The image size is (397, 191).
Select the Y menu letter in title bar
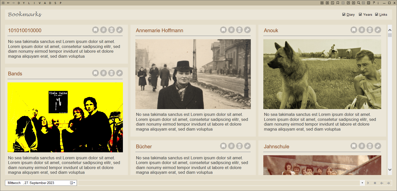coord(24,3)
